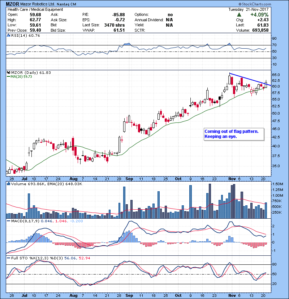Image resolution: width=289 pixels, height=299 pixels.
Task: Click the 'Sep' label on price chart axis
Action: tap(129, 179)
